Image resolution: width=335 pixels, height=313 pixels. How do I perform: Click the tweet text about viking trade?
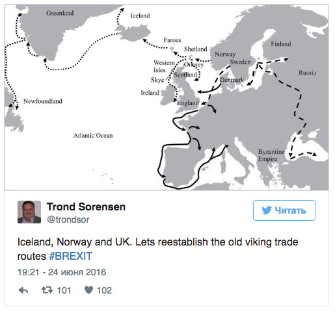coord(158,249)
